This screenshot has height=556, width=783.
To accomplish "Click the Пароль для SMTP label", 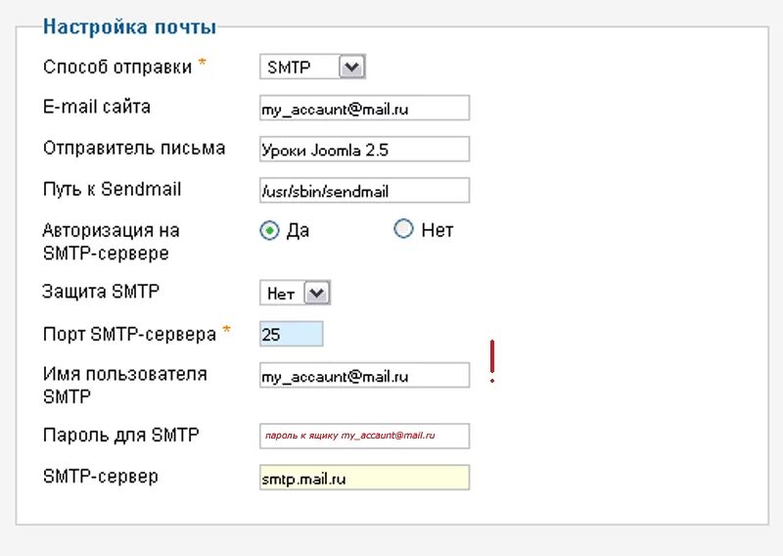I will 120,435.
